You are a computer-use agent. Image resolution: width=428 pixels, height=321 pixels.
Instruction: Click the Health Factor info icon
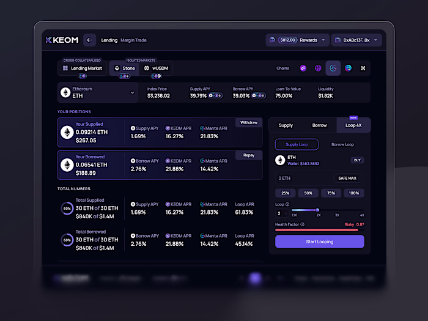coord(303,224)
